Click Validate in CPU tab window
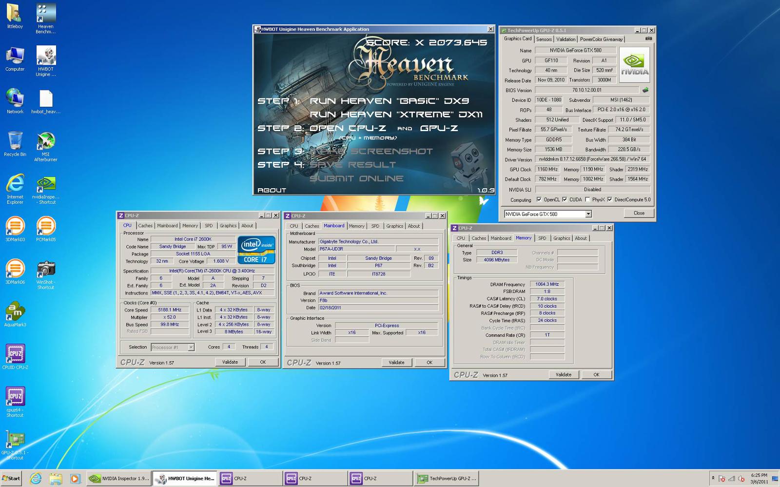780x487 pixels. click(230, 362)
